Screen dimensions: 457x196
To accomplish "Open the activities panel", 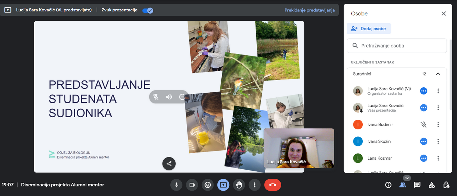I will (x=432, y=185).
